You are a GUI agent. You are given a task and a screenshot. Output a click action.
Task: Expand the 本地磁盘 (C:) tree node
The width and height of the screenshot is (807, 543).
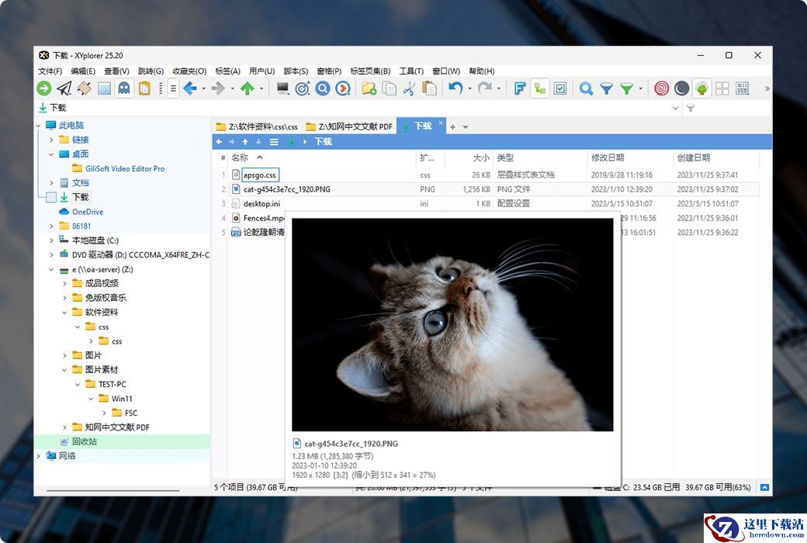point(52,240)
